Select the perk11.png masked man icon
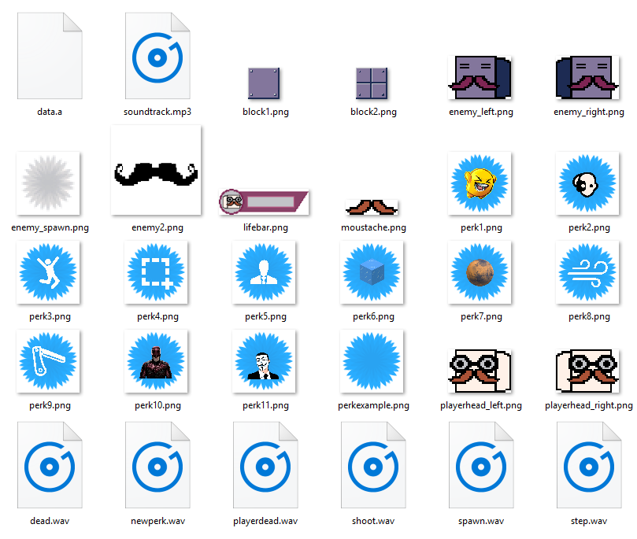Image resolution: width=637 pixels, height=539 pixels. point(264,361)
